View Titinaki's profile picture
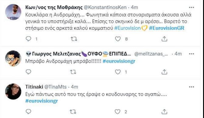The width and height of the screenshot is (204, 118). tap(13, 92)
